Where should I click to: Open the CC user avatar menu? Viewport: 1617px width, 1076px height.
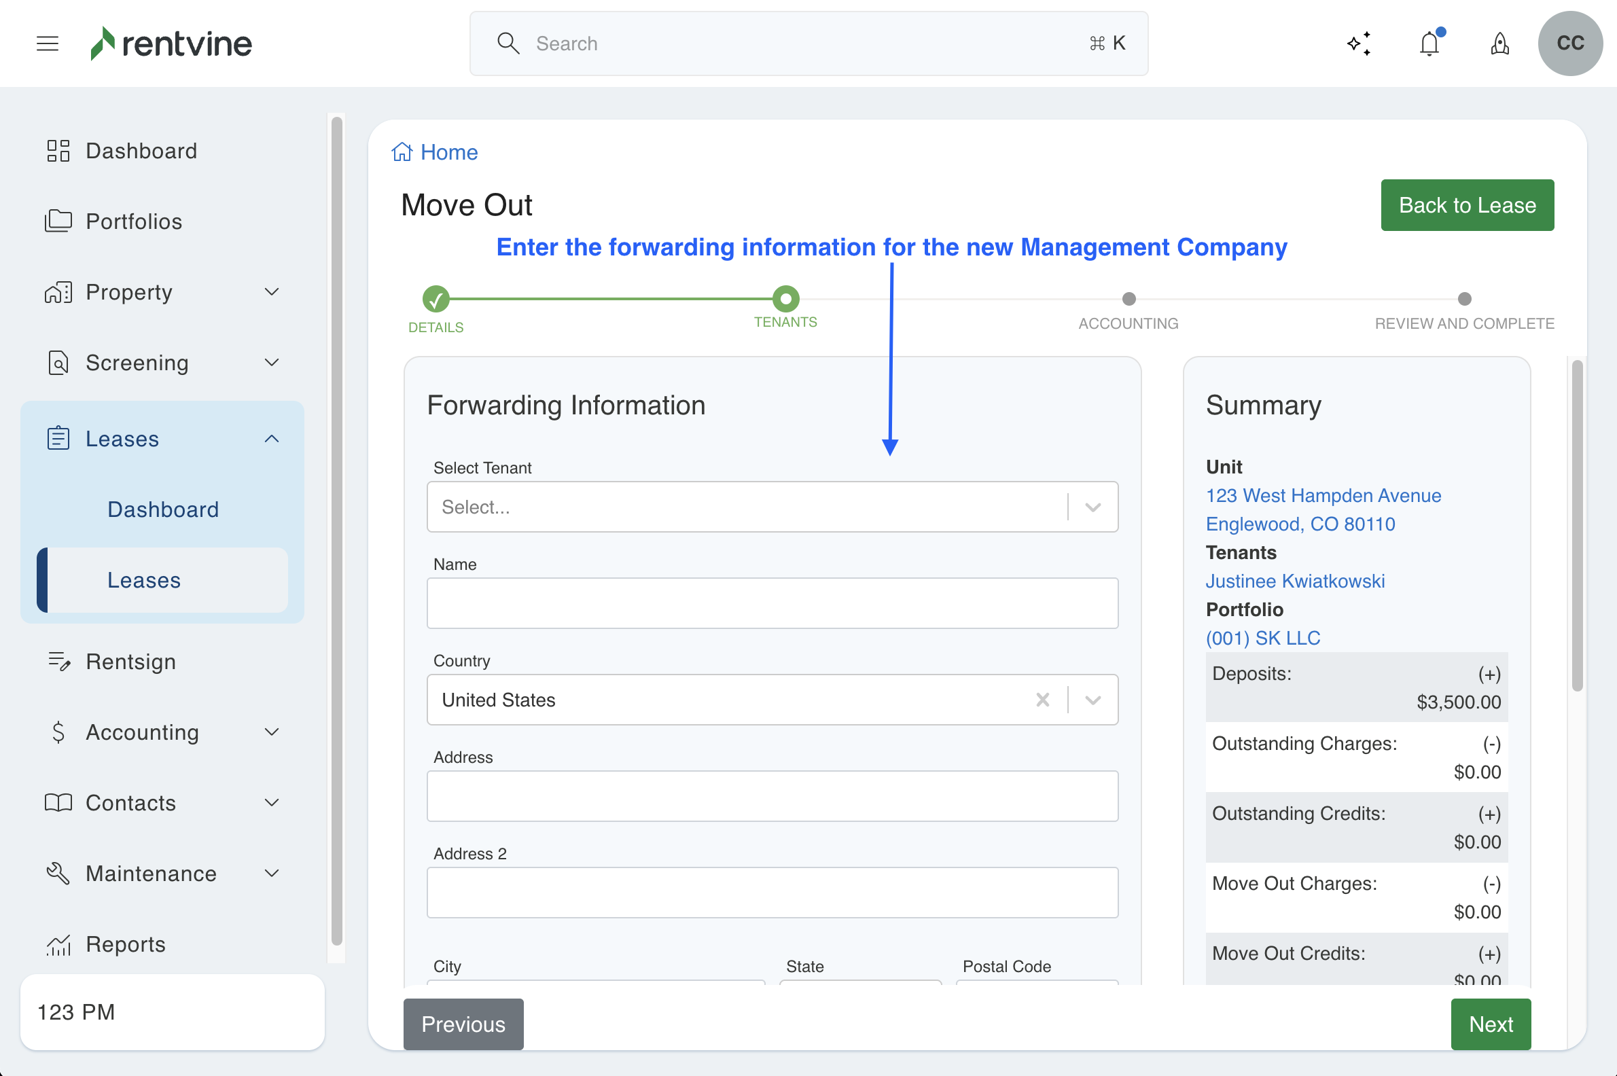[x=1569, y=43]
